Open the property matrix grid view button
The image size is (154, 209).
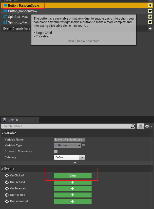point(141,126)
